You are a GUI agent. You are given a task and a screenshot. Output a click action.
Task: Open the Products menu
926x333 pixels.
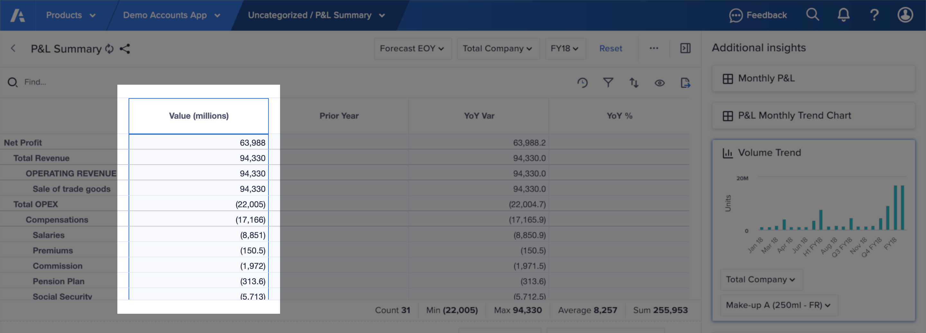tap(70, 15)
